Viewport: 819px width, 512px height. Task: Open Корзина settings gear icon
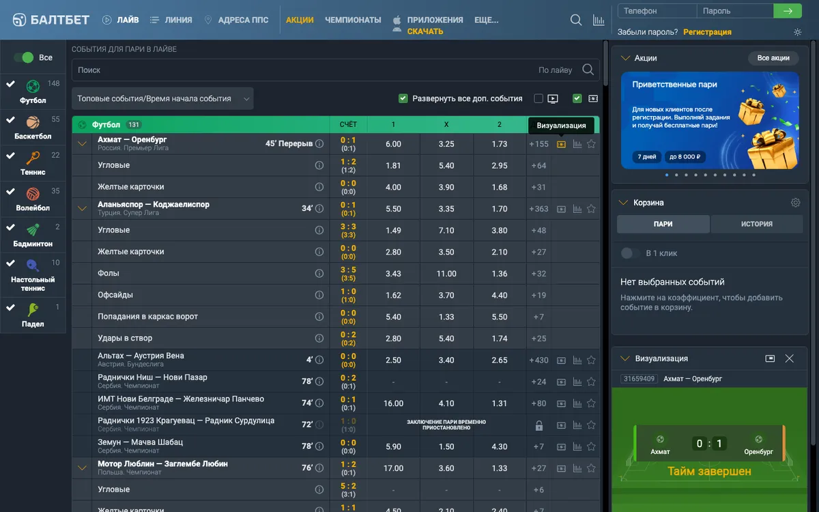(x=795, y=203)
